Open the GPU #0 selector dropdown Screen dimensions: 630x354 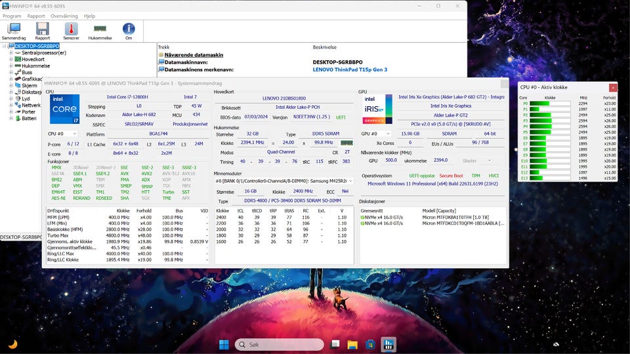pyautogui.click(x=375, y=134)
